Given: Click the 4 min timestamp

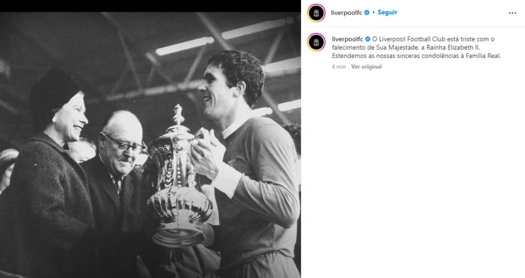Looking at the screenshot, I should (338, 67).
